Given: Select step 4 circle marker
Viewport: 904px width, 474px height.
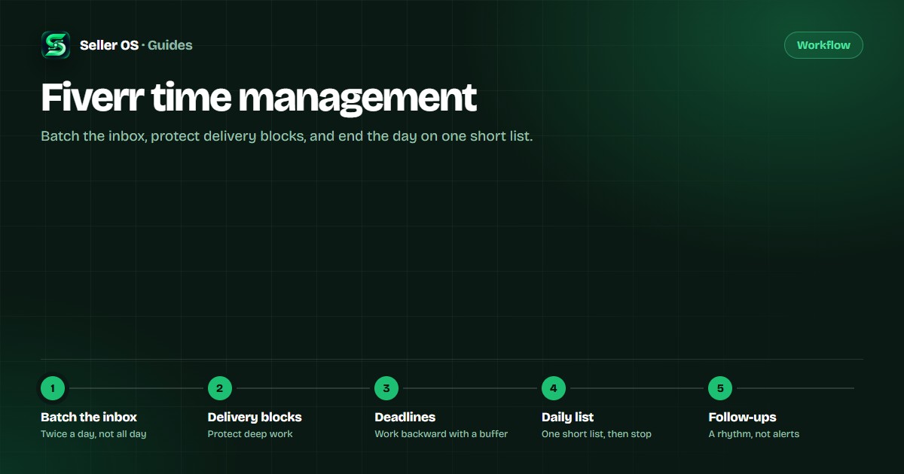Looking at the screenshot, I should [x=554, y=388].
